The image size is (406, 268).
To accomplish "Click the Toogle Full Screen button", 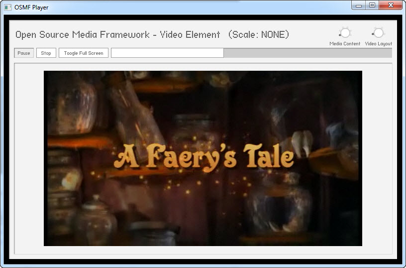I will click(x=84, y=53).
